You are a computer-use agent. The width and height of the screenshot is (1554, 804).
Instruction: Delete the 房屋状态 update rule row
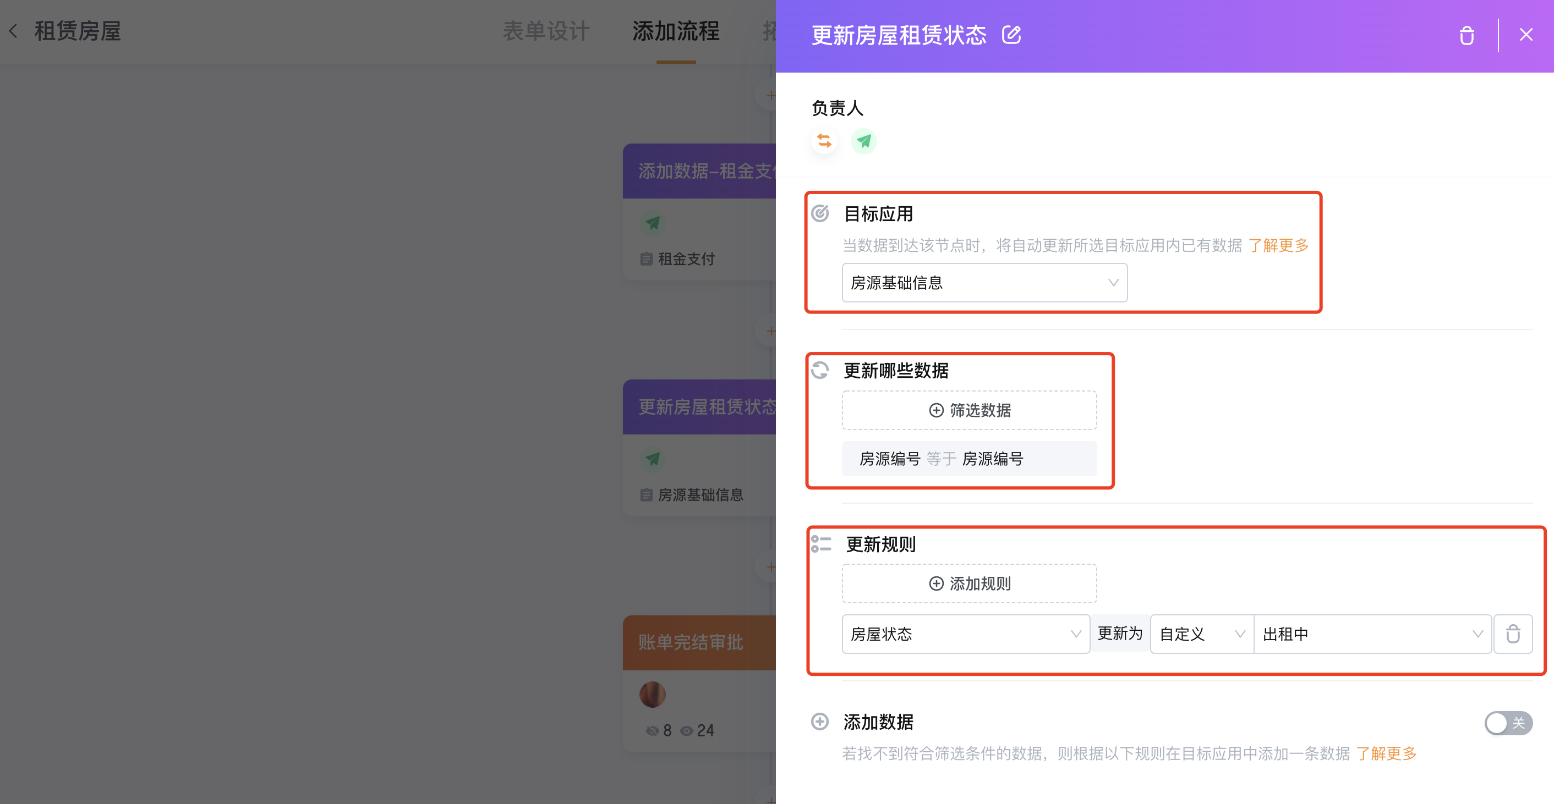[x=1513, y=634]
